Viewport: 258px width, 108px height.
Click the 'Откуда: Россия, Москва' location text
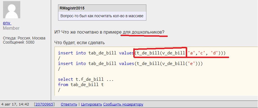(x=24, y=38)
